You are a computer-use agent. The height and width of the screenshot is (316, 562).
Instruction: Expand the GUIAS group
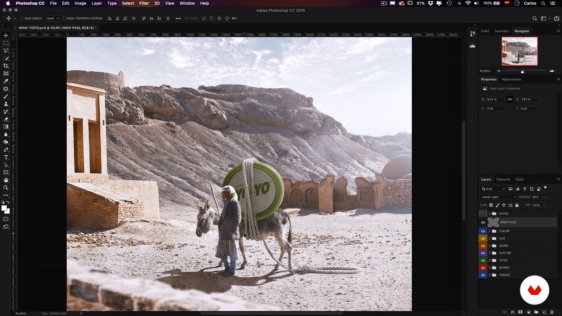coord(489,213)
